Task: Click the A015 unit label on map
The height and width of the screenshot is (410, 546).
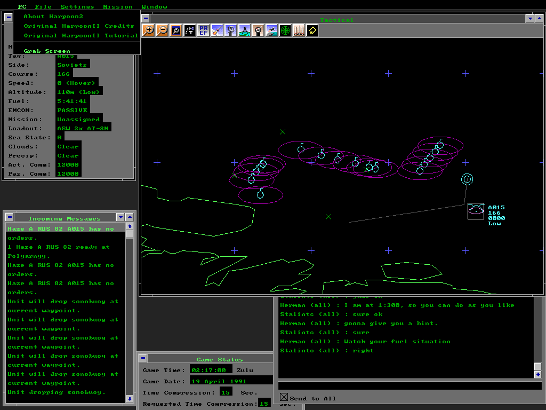Action: [x=496, y=208]
